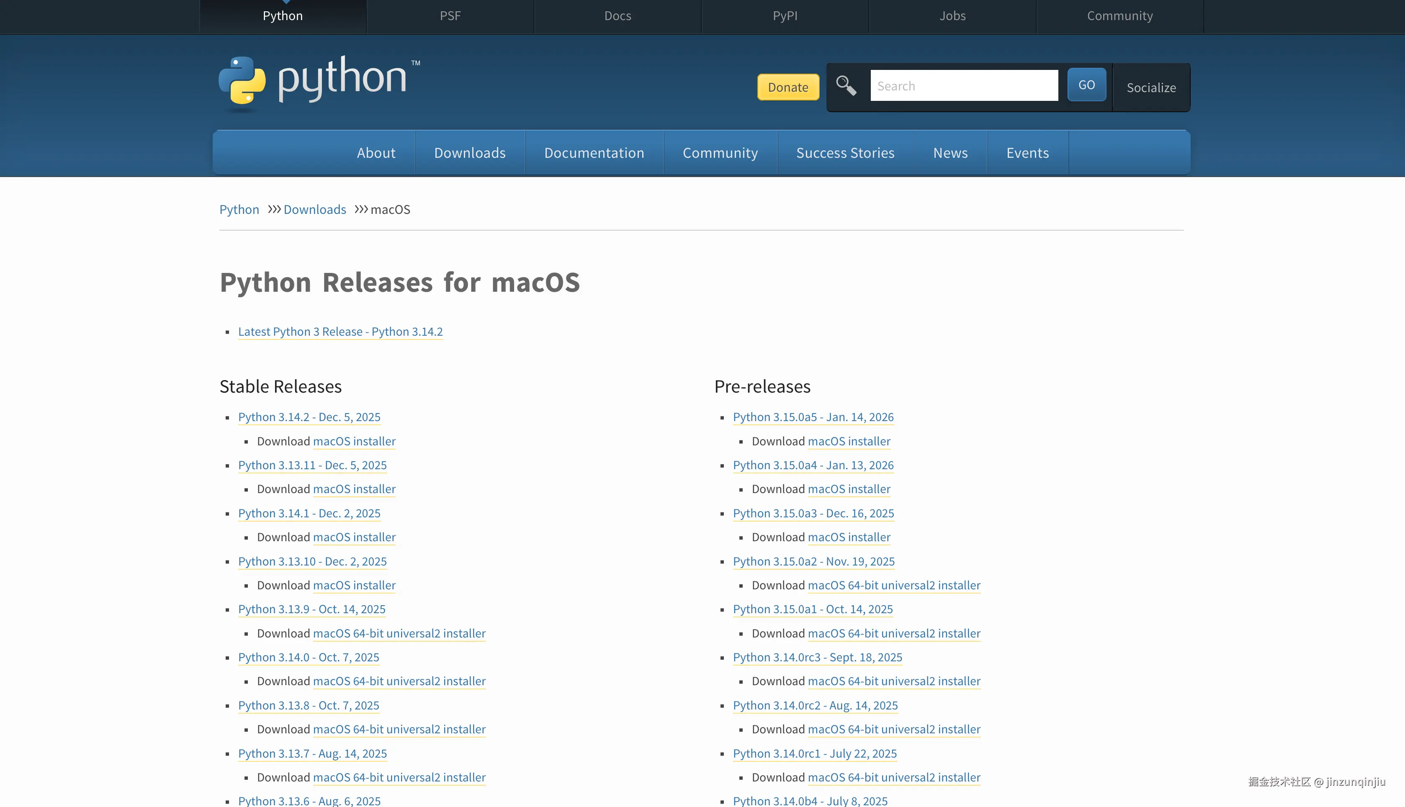Open the Success Stories menu
The width and height of the screenshot is (1405, 807).
(845, 153)
